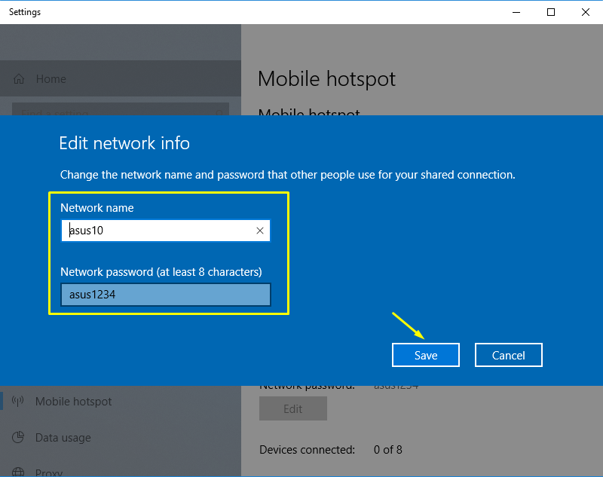Select the Home icon in the sidebar
This screenshot has width=603, height=477.
pos(19,78)
